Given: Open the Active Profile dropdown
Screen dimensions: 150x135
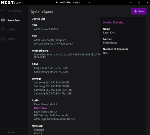Looking at the screenshot, I should 81,2.
